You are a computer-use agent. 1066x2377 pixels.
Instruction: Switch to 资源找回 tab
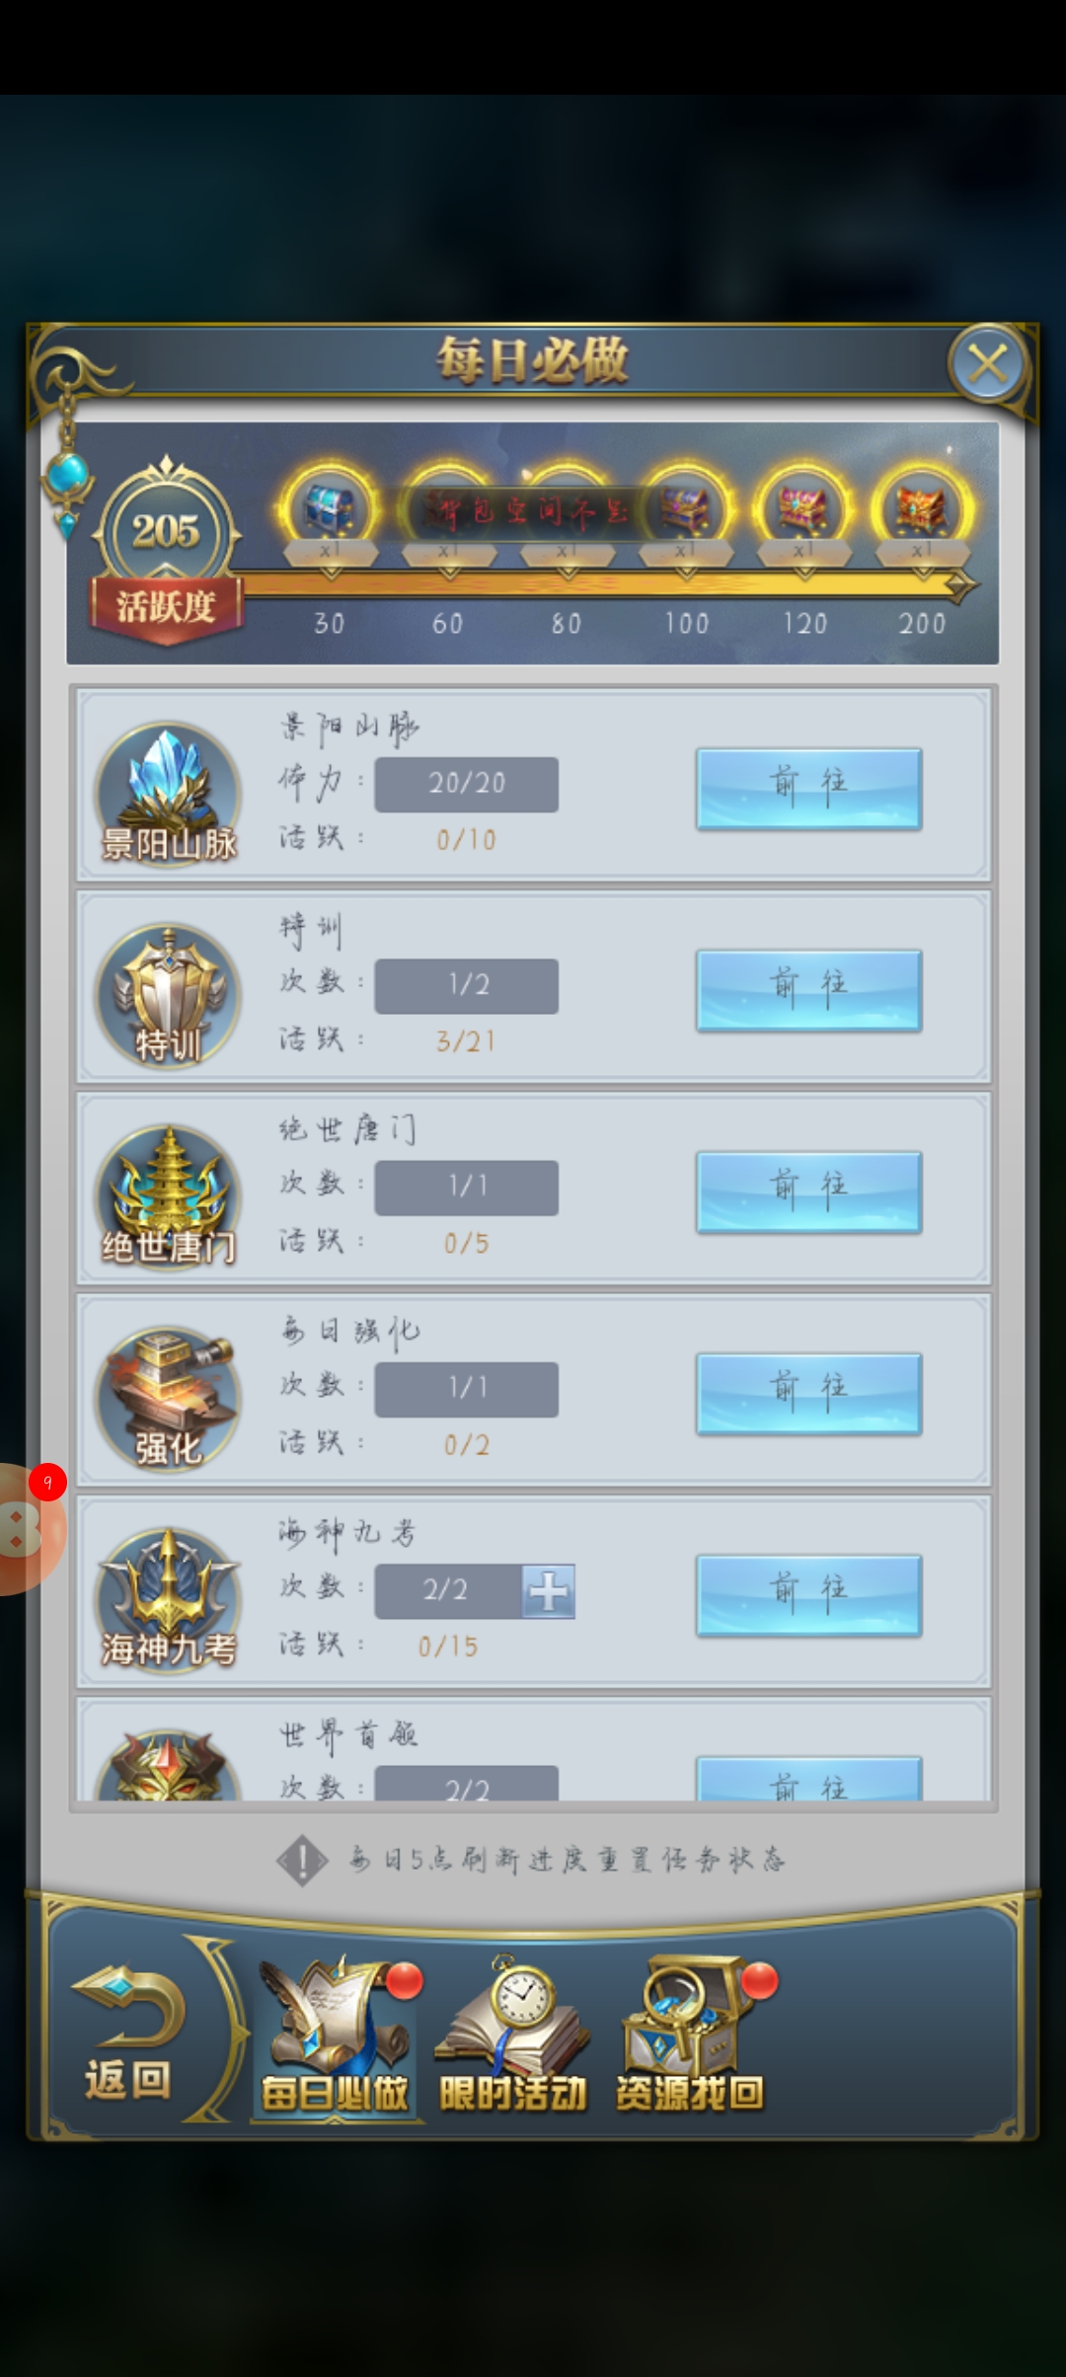691,2035
